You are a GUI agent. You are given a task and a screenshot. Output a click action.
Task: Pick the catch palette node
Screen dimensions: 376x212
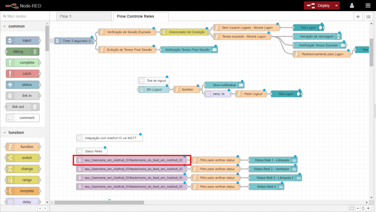pos(23,74)
